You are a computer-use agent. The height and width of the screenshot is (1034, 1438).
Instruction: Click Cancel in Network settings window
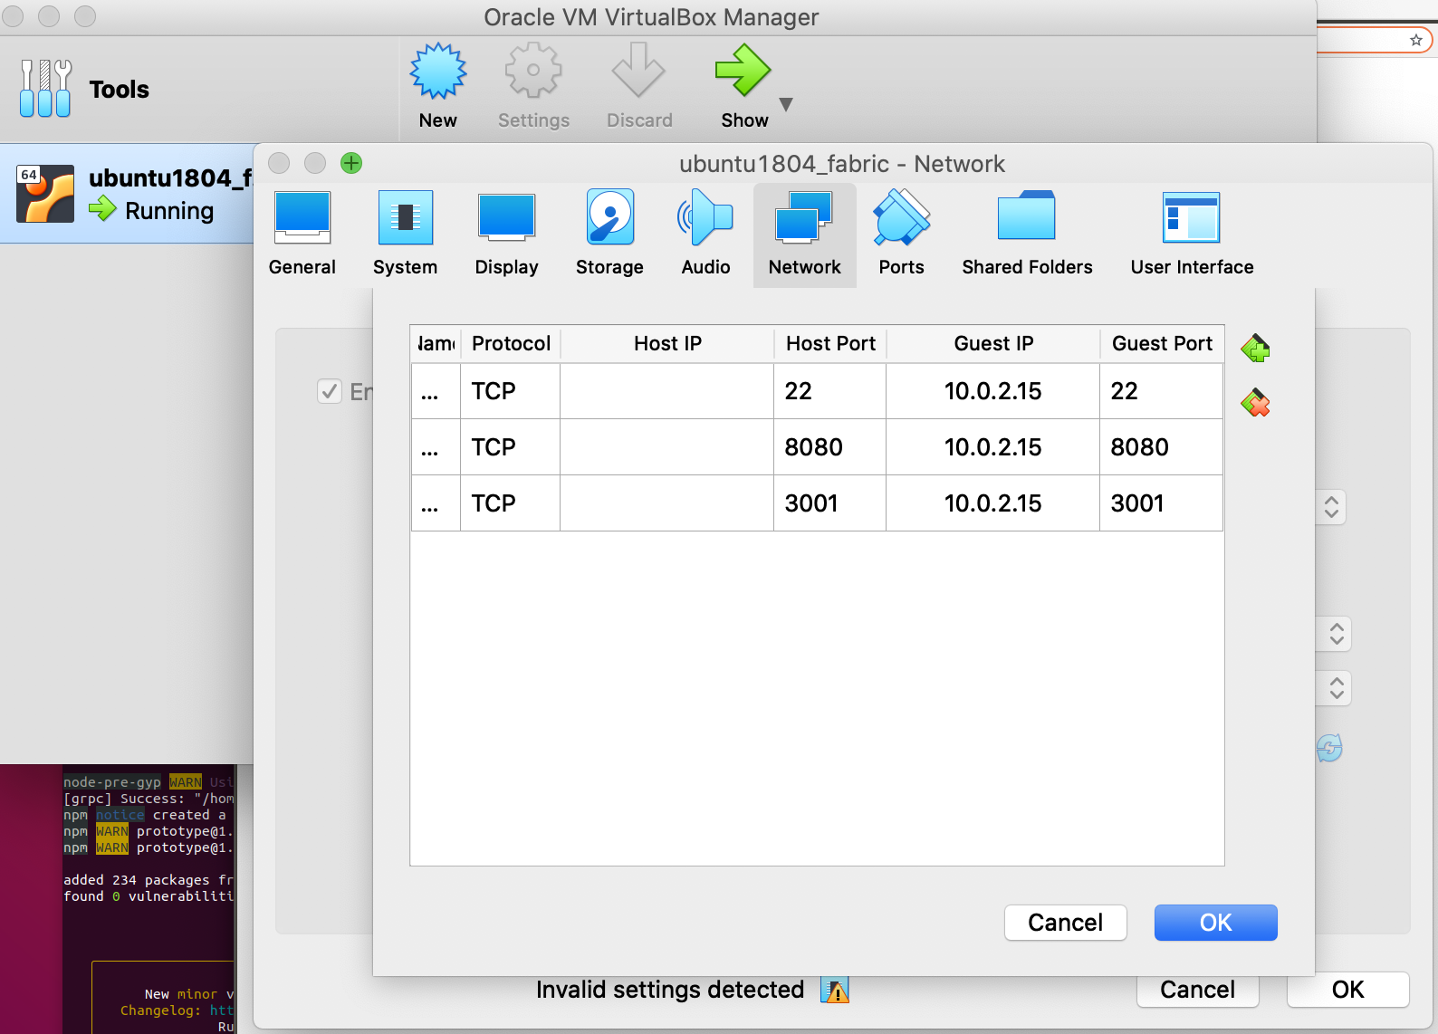pos(1198,990)
